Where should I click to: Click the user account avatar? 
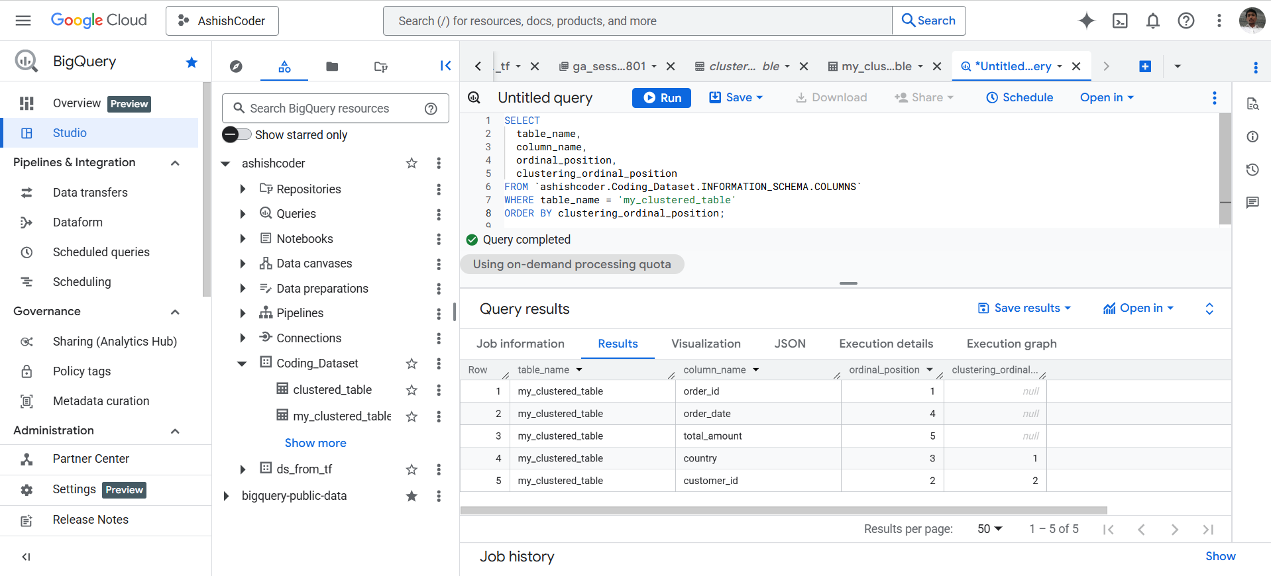coord(1252,21)
